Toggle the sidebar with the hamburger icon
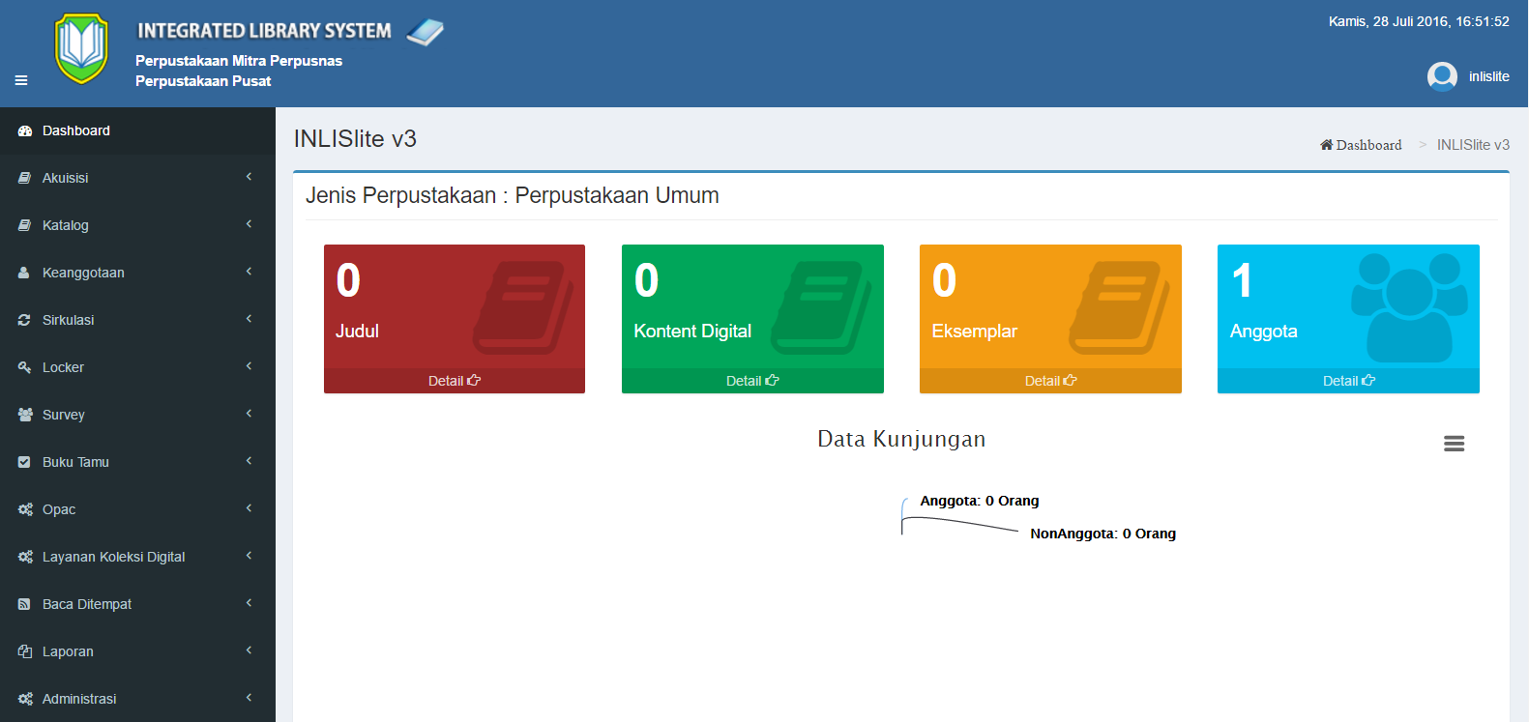 tap(21, 80)
